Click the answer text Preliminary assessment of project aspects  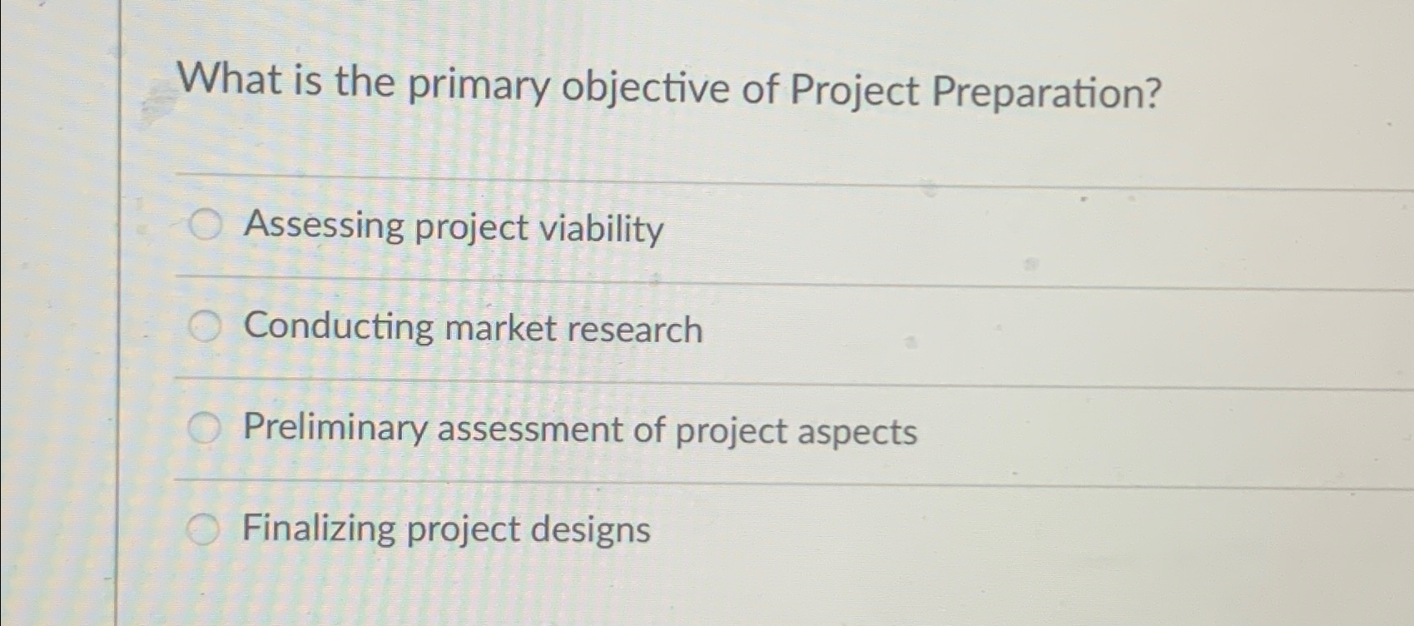pyautogui.click(x=580, y=431)
